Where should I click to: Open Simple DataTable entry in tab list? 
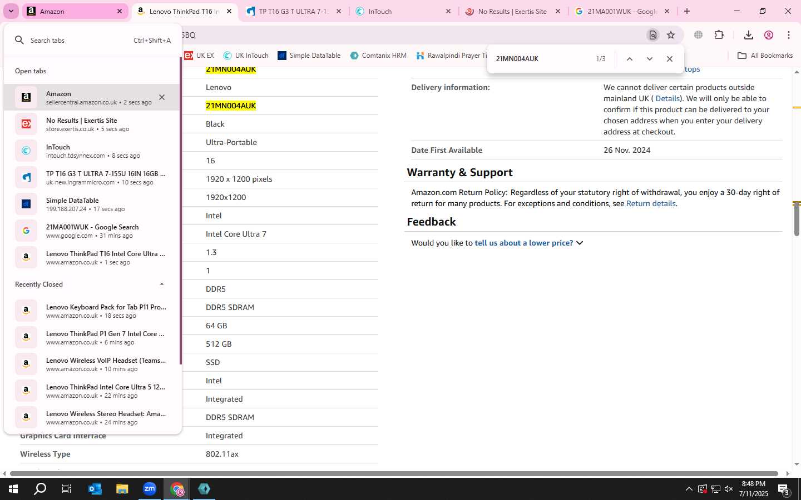(x=92, y=204)
